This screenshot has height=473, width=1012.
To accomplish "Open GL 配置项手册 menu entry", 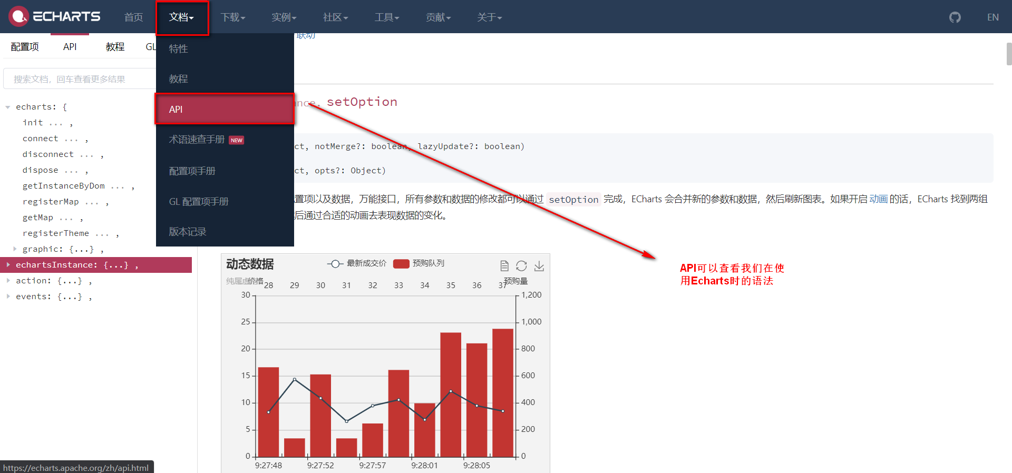I will coord(225,202).
